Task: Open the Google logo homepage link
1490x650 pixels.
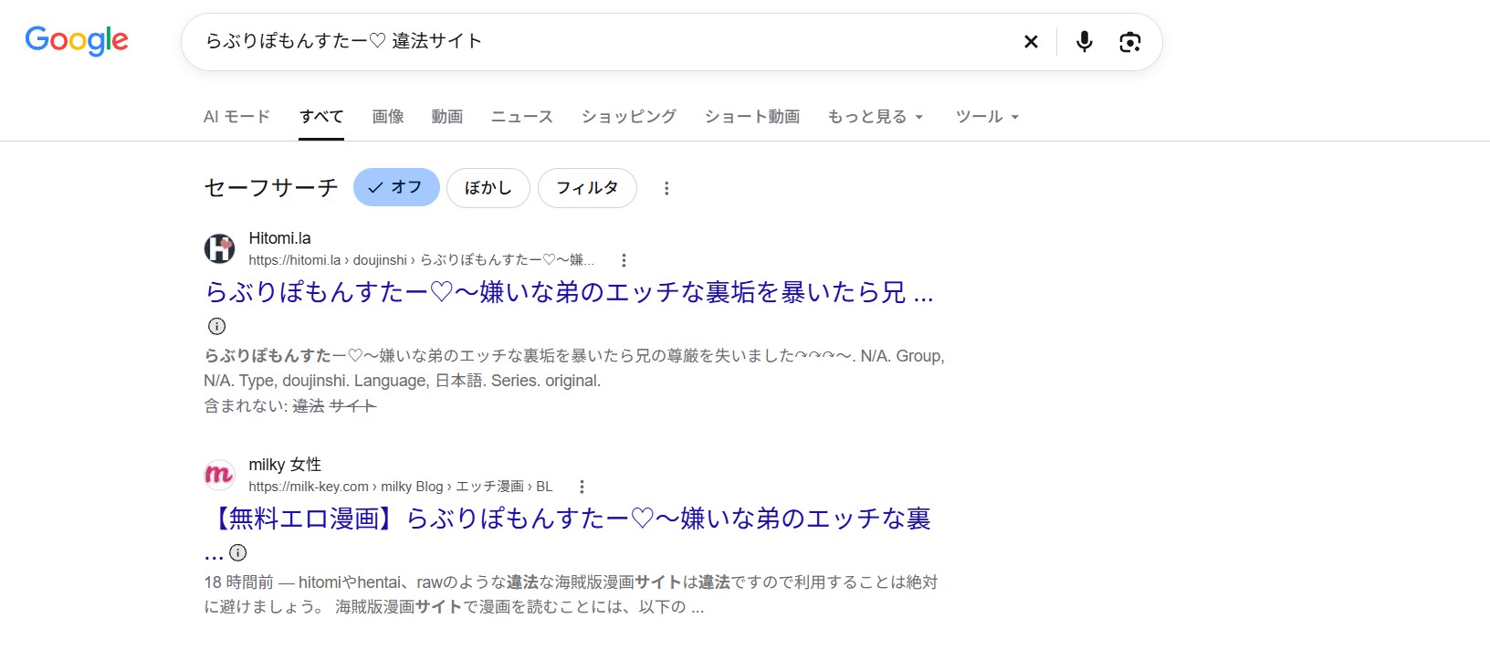Action: pyautogui.click(x=77, y=40)
